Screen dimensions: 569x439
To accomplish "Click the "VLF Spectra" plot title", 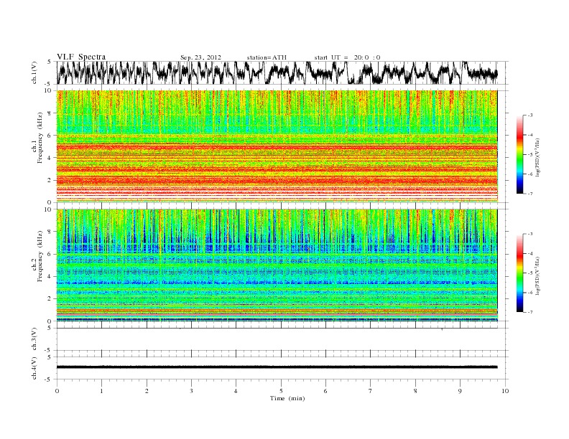I will [81, 57].
